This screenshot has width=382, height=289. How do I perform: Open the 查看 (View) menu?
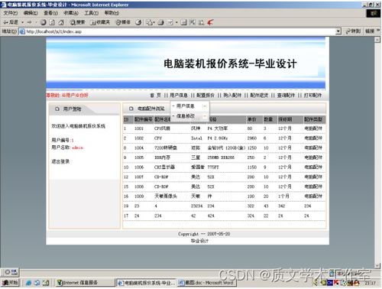tap(50, 13)
